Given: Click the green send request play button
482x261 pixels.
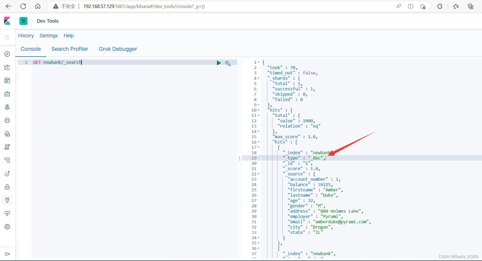Looking at the screenshot, I should click(219, 63).
